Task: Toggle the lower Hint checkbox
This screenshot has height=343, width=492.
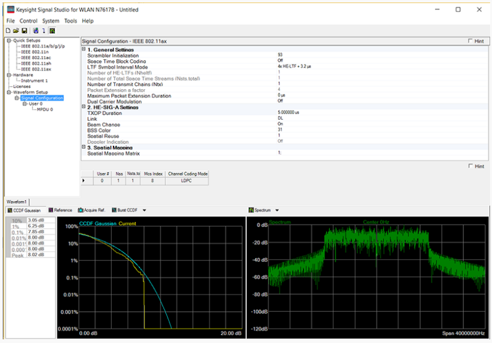Action: 471,167
